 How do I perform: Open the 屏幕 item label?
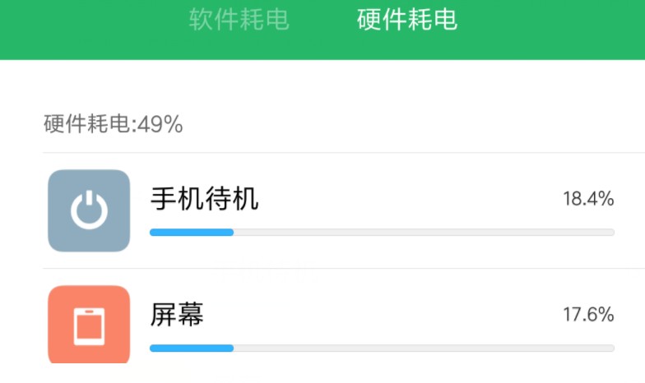click(177, 314)
